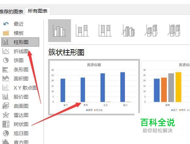This screenshot has height=144, width=190.
Task: Click the 条形图 bar chart icon
Action: point(6,70)
